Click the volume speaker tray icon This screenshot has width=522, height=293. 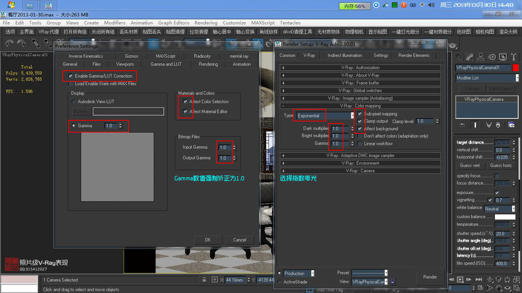click(x=432, y=5)
